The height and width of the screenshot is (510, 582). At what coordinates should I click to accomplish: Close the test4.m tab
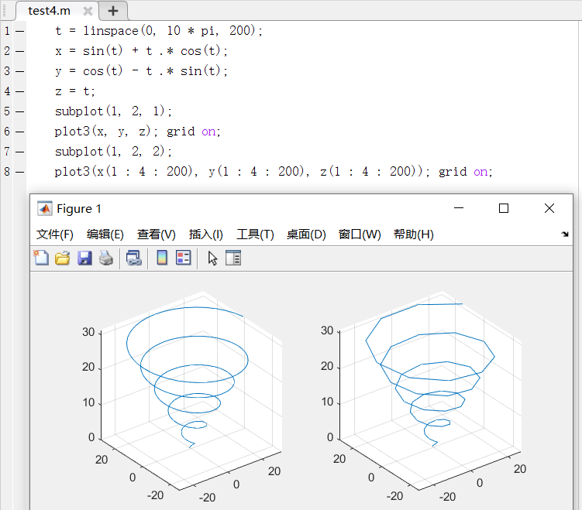[x=88, y=11]
